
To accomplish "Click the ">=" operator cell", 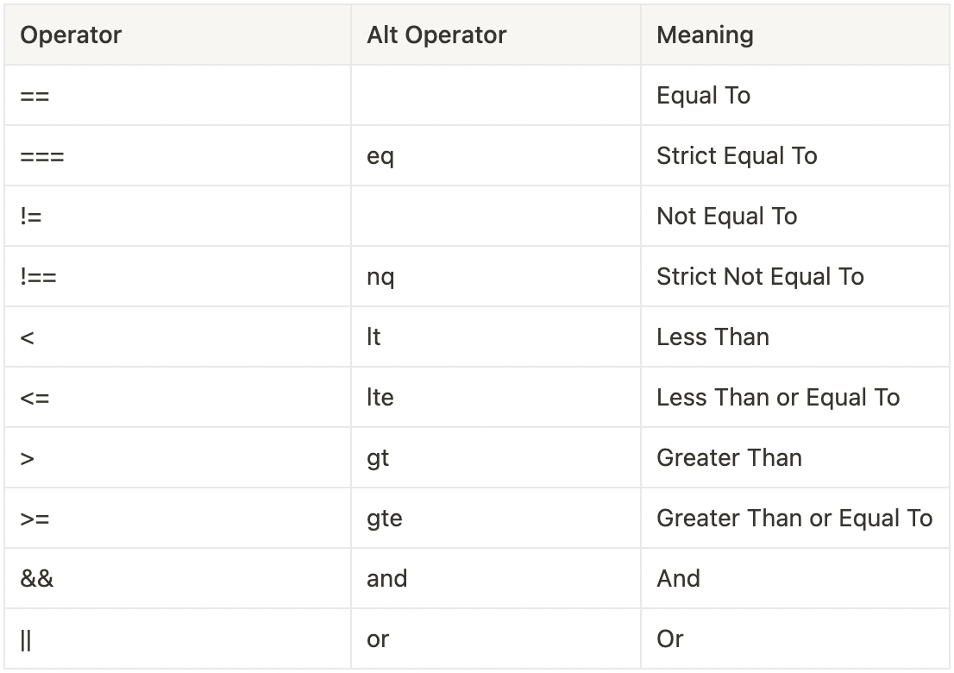I will pos(35,519).
